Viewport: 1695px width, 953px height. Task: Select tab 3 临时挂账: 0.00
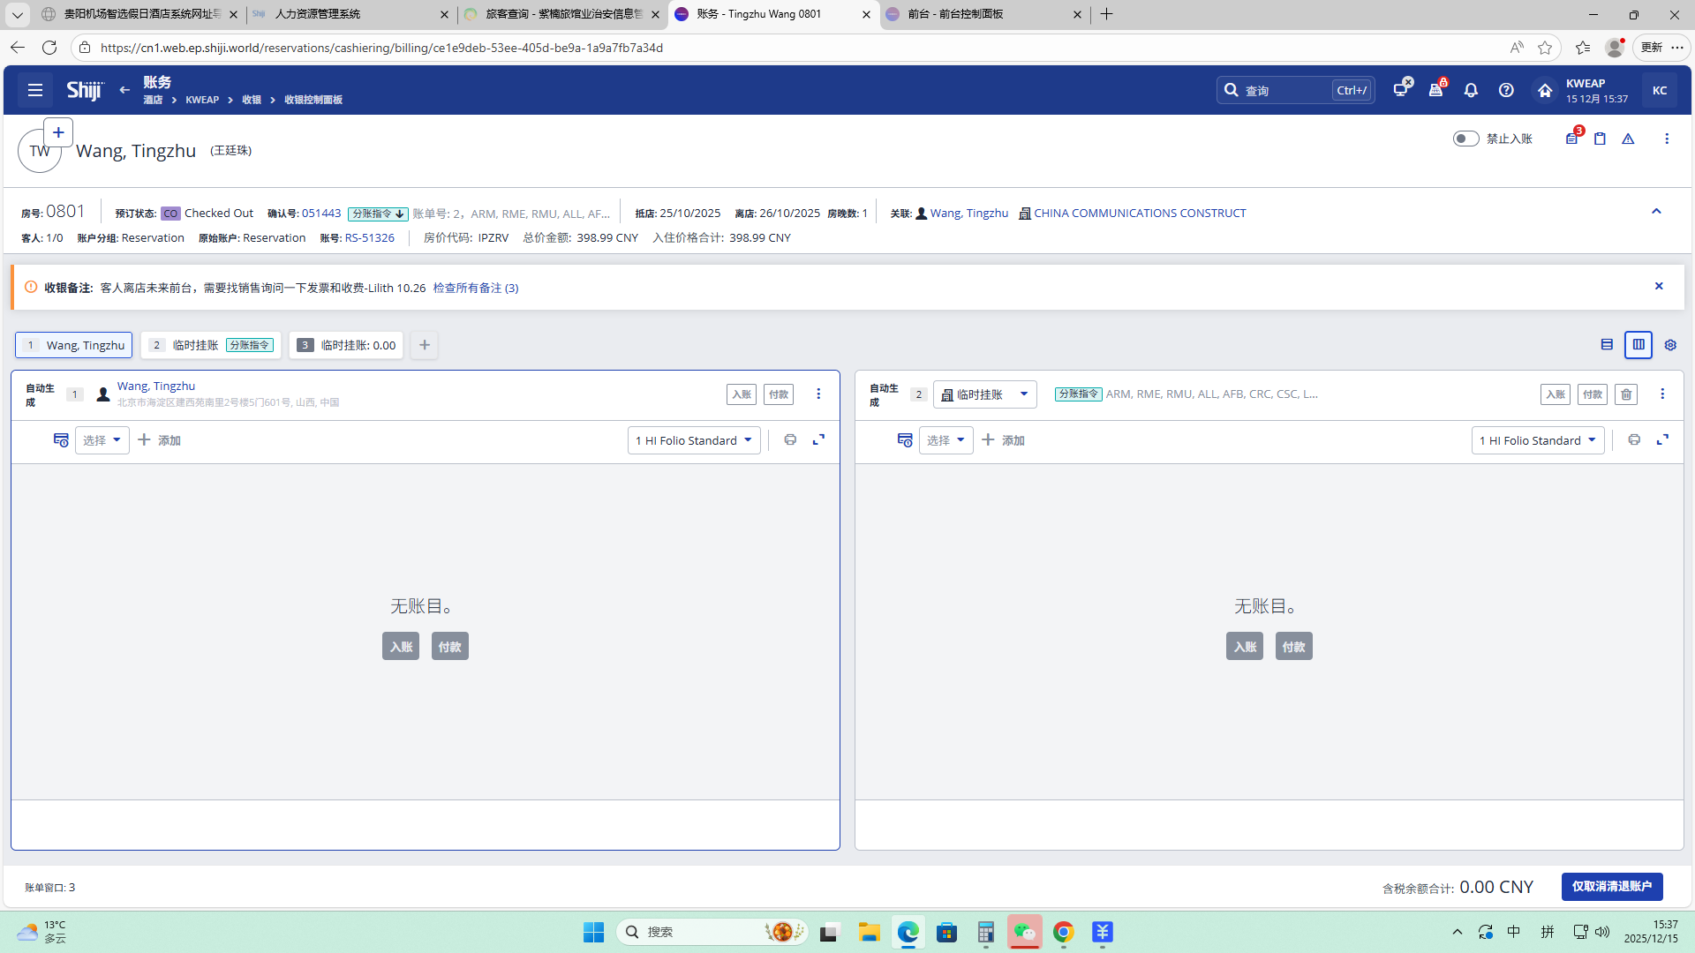coord(346,345)
